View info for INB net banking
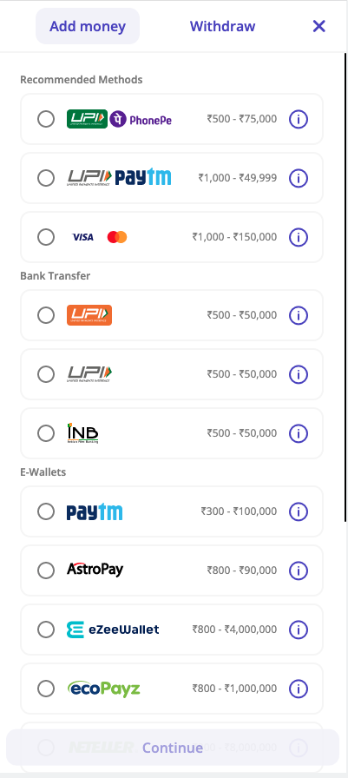This screenshot has width=348, height=778. [x=299, y=433]
